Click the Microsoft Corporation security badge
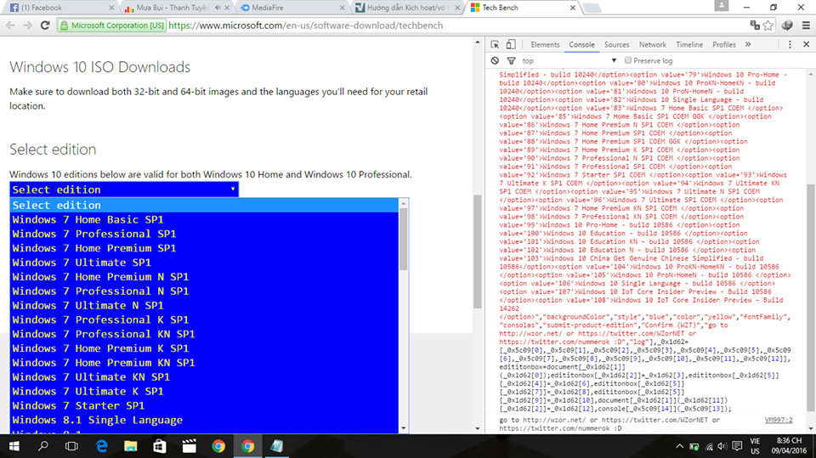 (112, 25)
